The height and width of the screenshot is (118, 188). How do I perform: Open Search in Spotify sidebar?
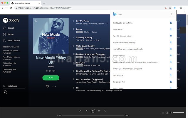click(9, 28)
